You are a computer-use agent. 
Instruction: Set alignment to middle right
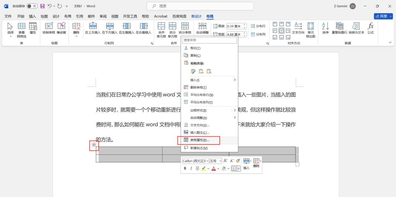click(288, 31)
